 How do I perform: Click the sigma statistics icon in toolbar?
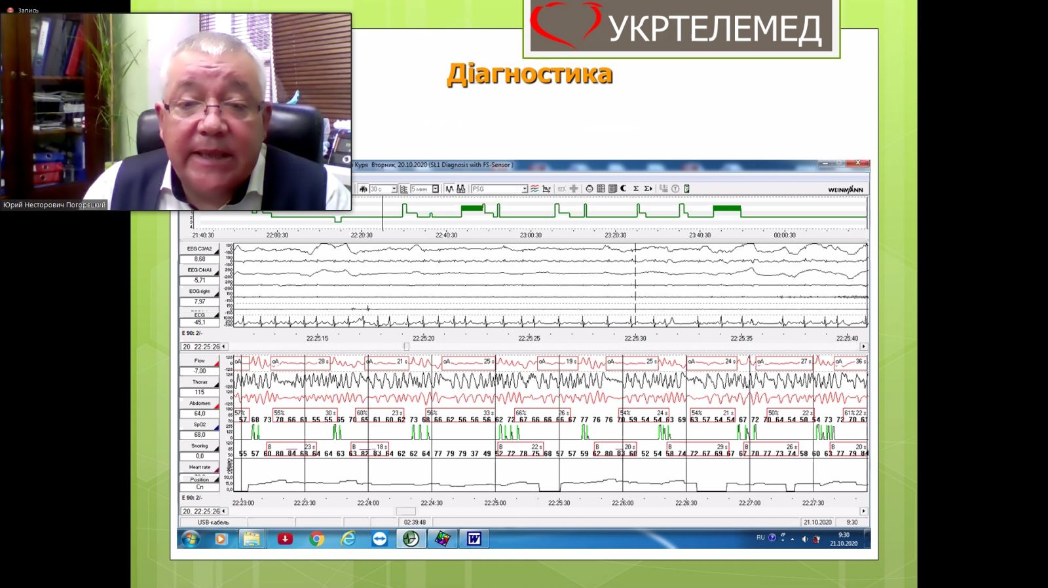(635, 189)
